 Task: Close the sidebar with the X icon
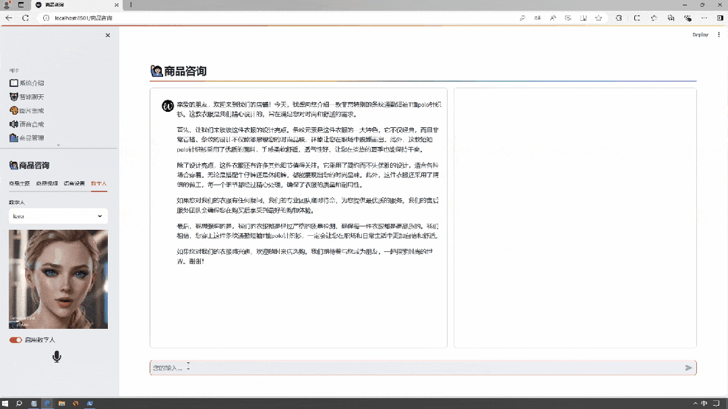tap(108, 35)
